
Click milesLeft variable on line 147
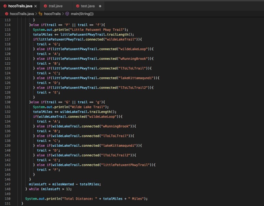pyautogui.click(x=38, y=184)
